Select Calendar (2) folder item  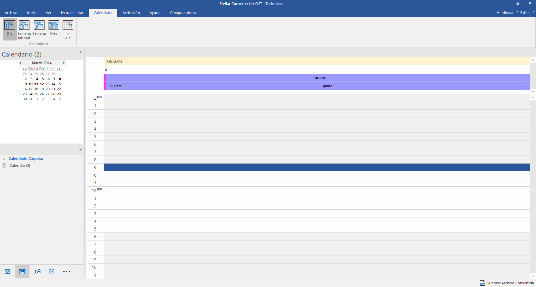pos(20,166)
